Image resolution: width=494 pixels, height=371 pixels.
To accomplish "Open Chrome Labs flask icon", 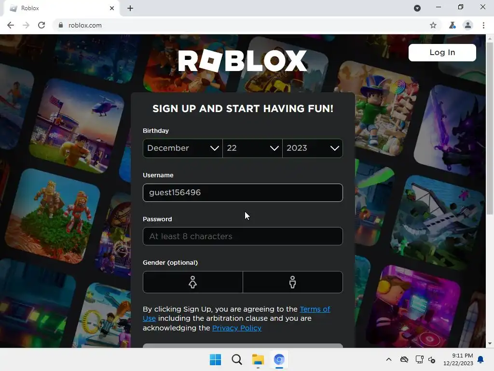I will tap(453, 25).
